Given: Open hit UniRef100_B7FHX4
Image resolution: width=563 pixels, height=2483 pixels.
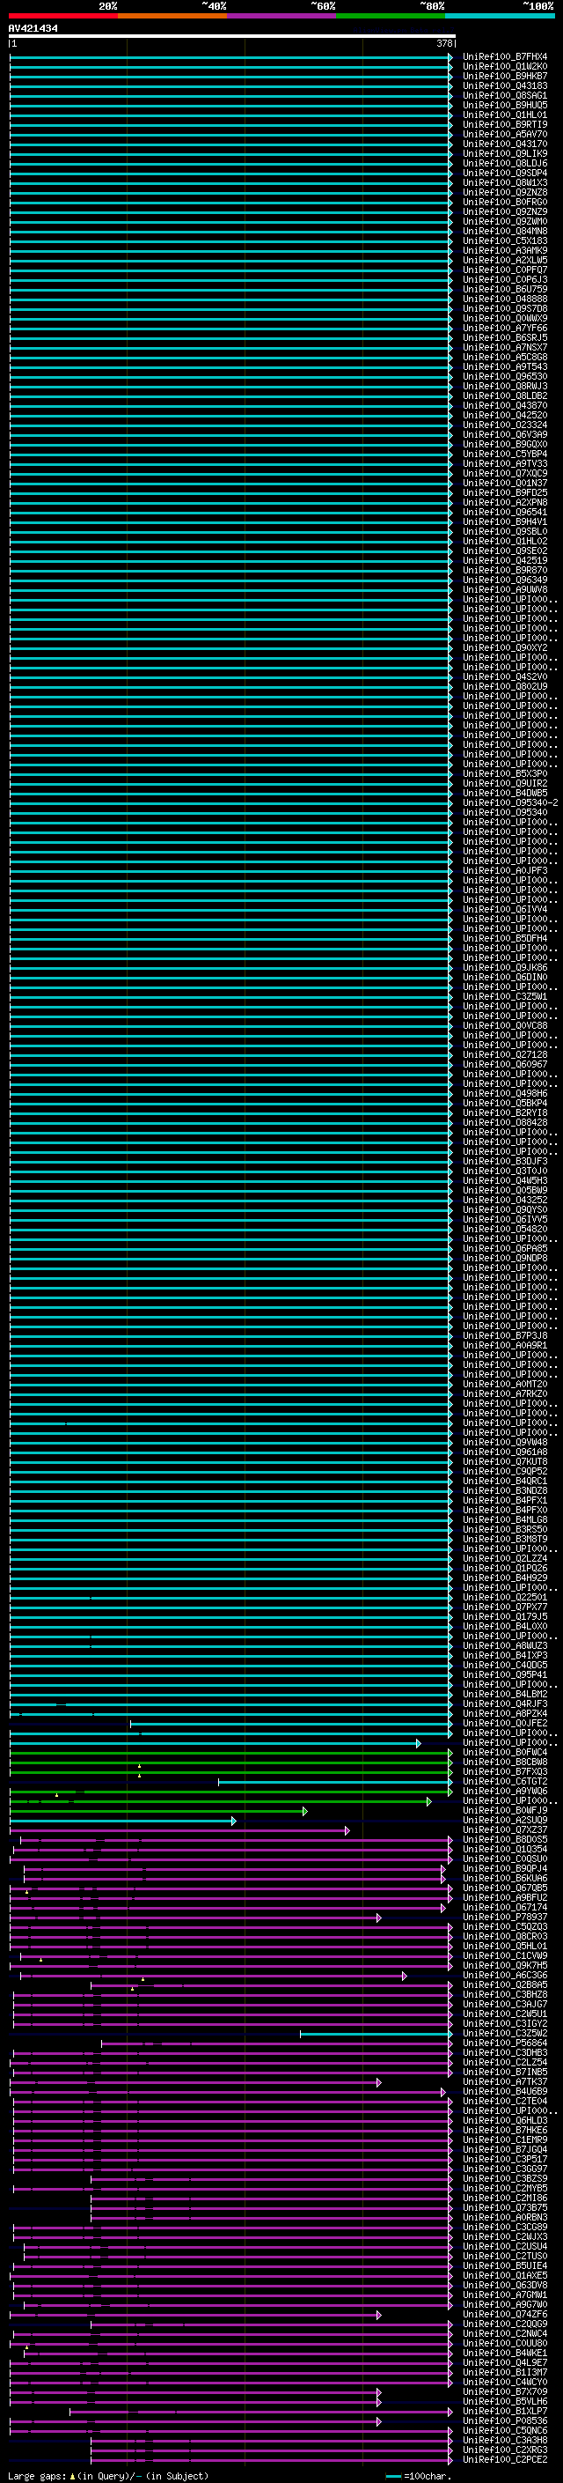Looking at the screenshot, I should pos(505,57).
